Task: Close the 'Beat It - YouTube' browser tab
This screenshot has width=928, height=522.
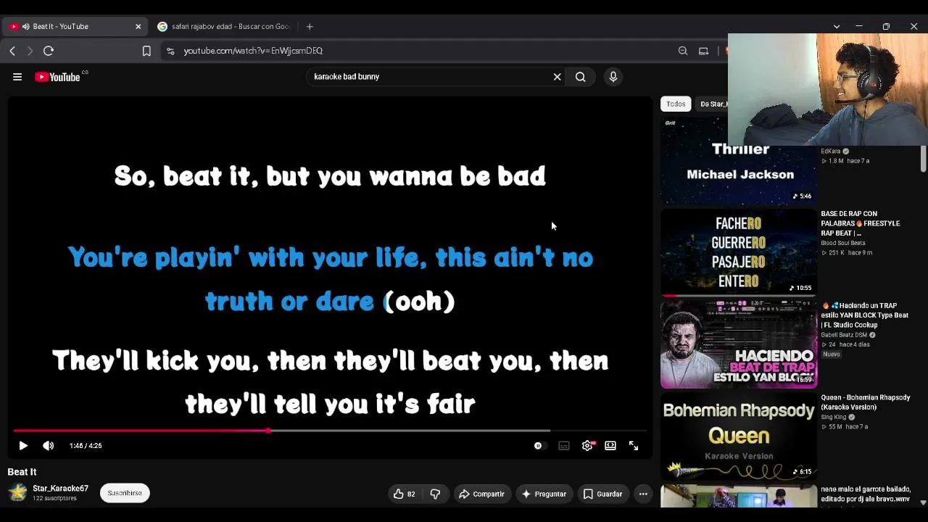Action: click(x=138, y=27)
